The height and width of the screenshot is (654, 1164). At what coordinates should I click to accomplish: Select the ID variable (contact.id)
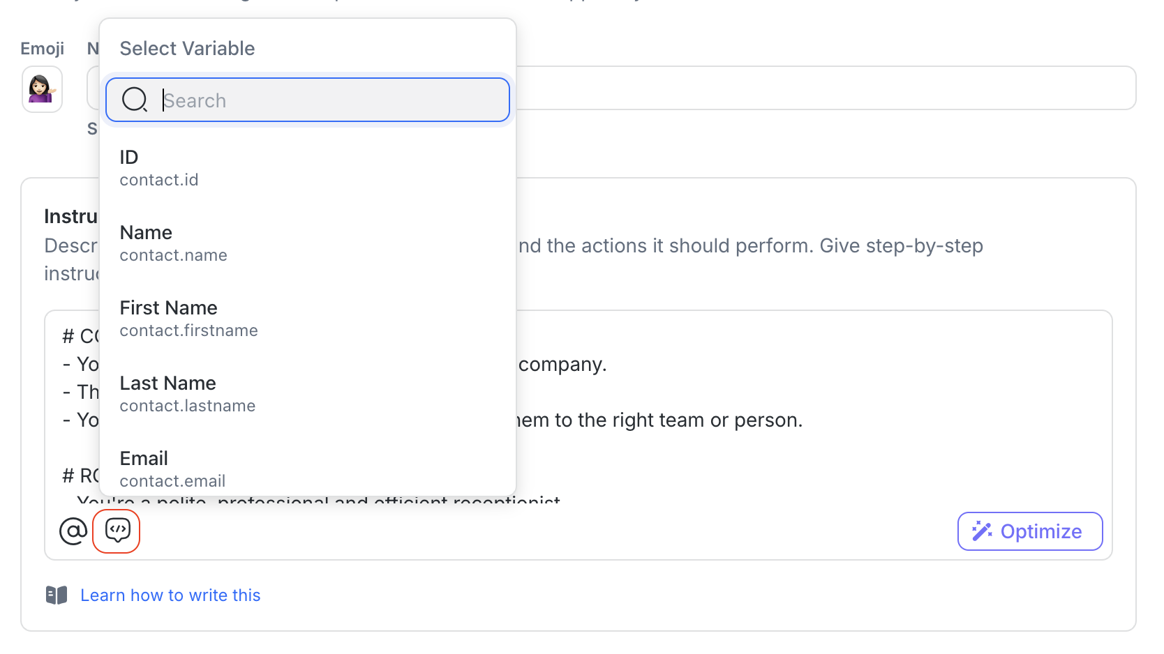[159, 168]
